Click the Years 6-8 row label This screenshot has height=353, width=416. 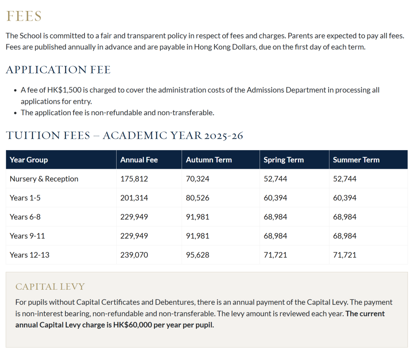[25, 217]
